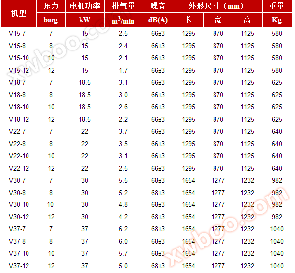Image resolution: width=295 pixels, height=273 pixels.
Task: Select the 3.7 value for V22-7
Action: (x=123, y=131)
